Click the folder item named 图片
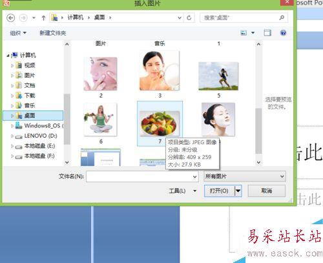This screenshot has width=323, height=263. [x=101, y=43]
